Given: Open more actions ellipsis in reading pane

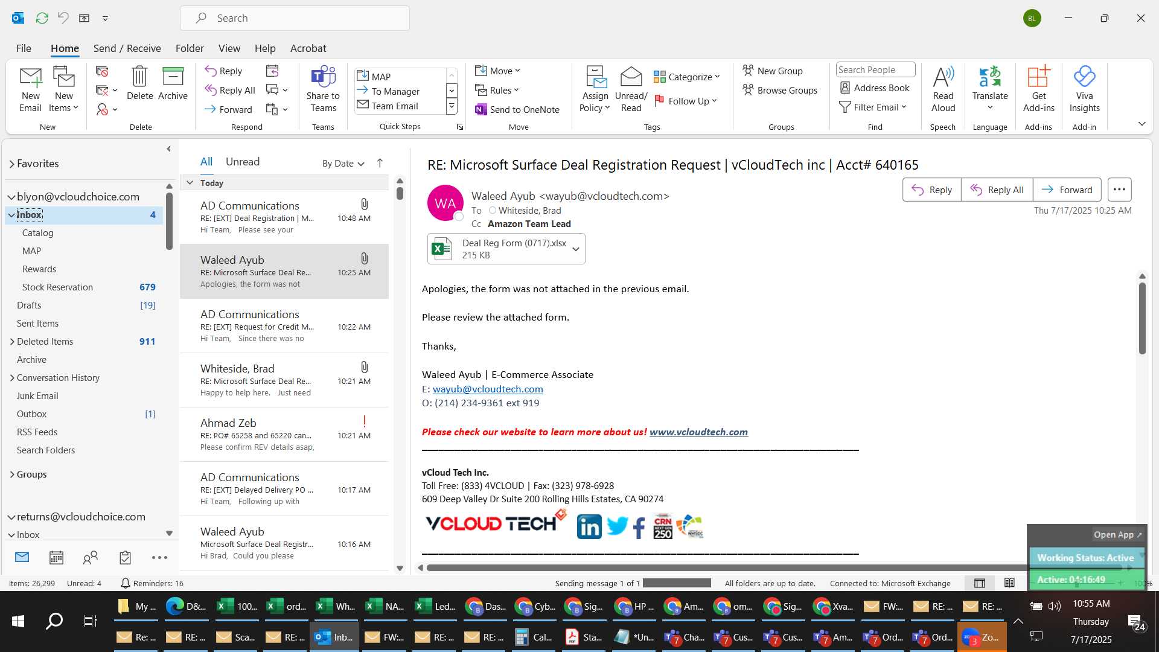Looking at the screenshot, I should coord(1119,190).
